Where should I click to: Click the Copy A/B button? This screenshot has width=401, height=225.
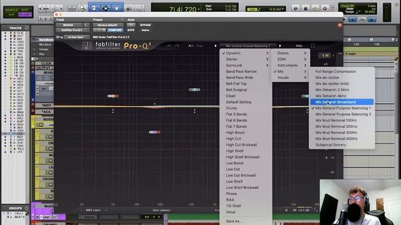tap(199, 46)
